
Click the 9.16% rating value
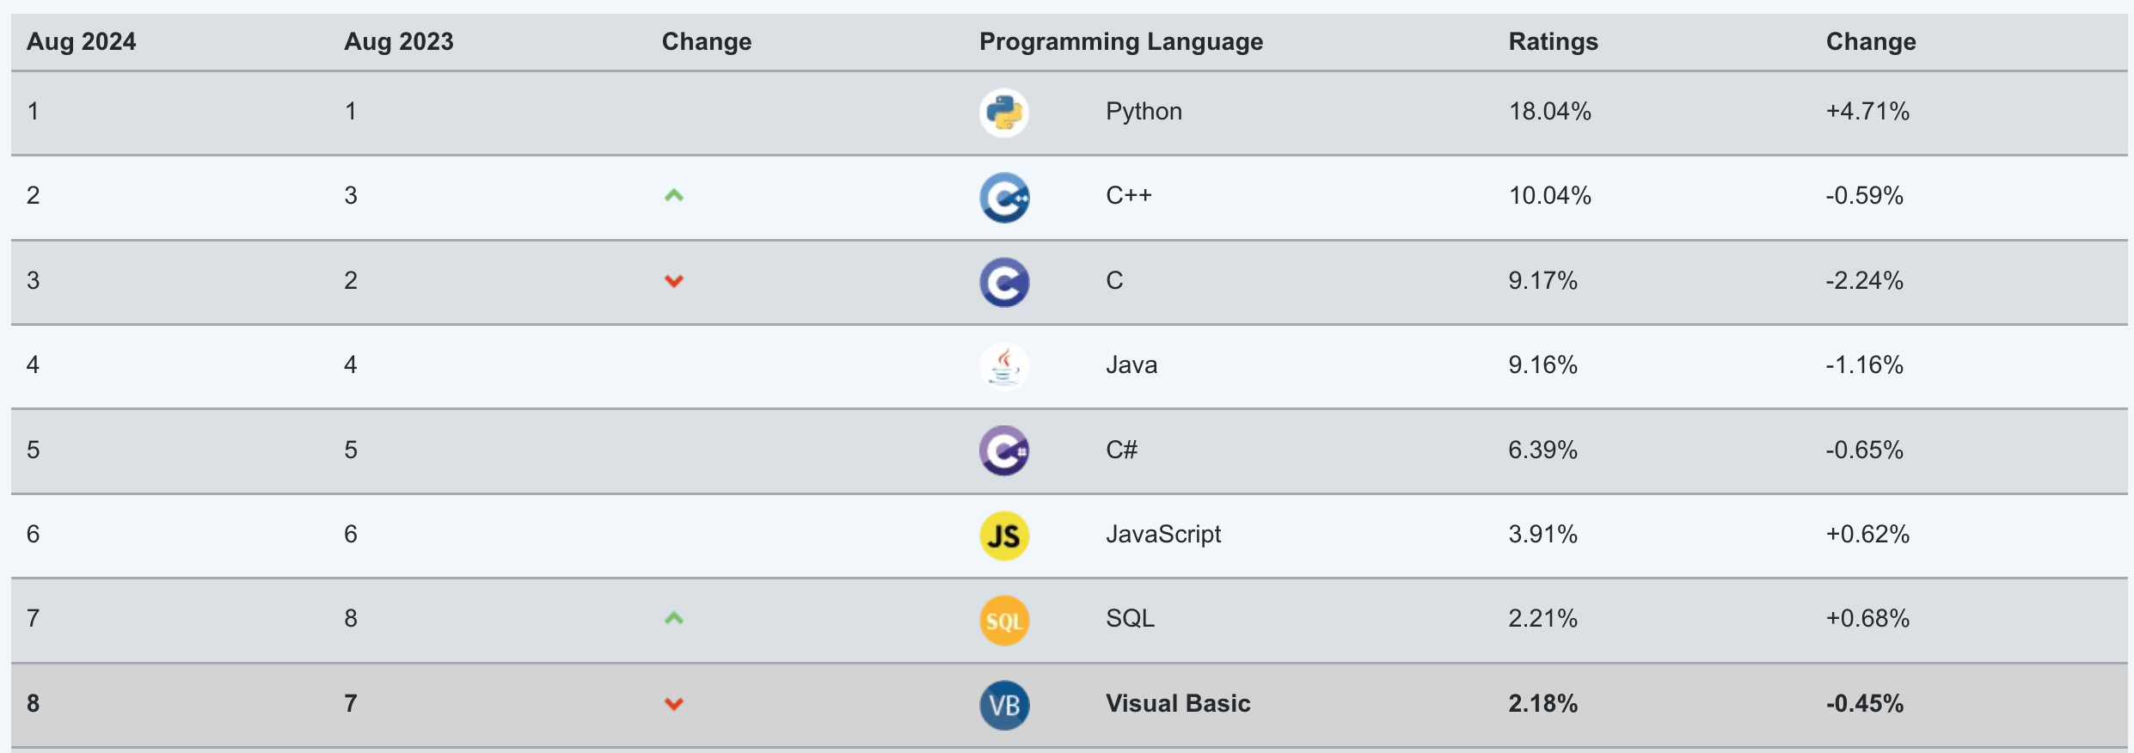1543,364
